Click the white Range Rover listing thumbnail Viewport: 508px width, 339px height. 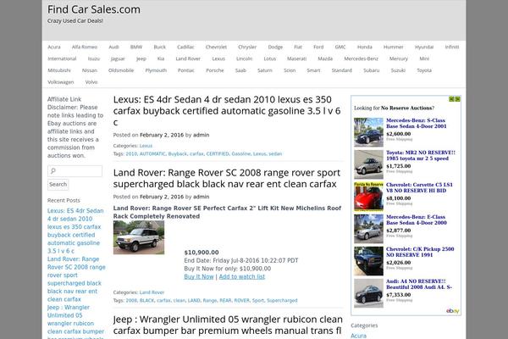pos(139,237)
